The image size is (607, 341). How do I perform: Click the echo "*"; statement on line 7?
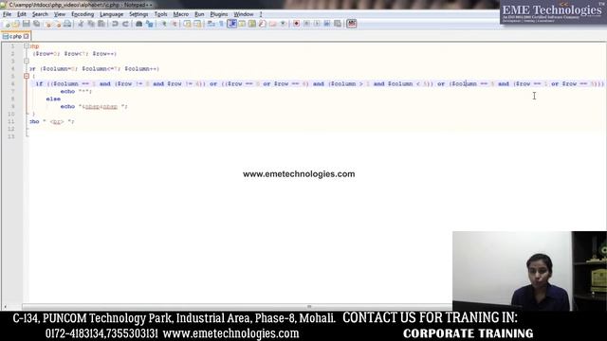tap(76, 92)
